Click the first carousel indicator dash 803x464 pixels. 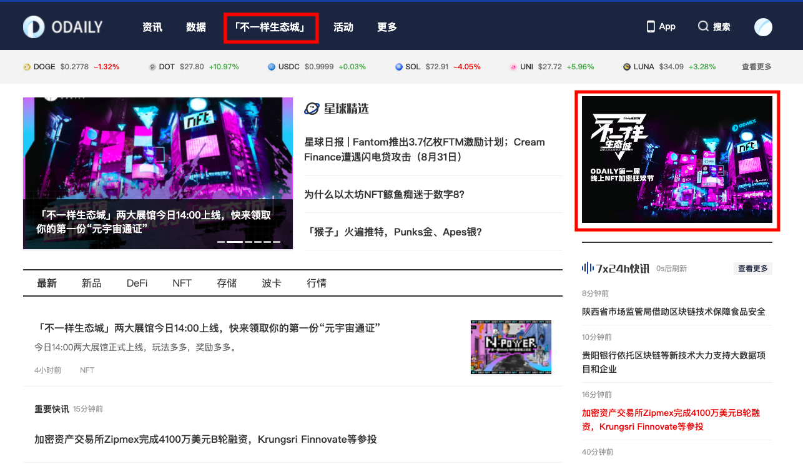click(x=221, y=242)
